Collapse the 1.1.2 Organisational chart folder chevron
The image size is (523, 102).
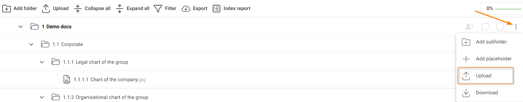click(x=42, y=97)
